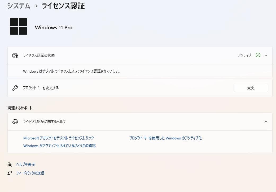Open プロダクト キーを使用した Windows のアクティブ化 link
This screenshot has width=276, height=192.
[165, 138]
